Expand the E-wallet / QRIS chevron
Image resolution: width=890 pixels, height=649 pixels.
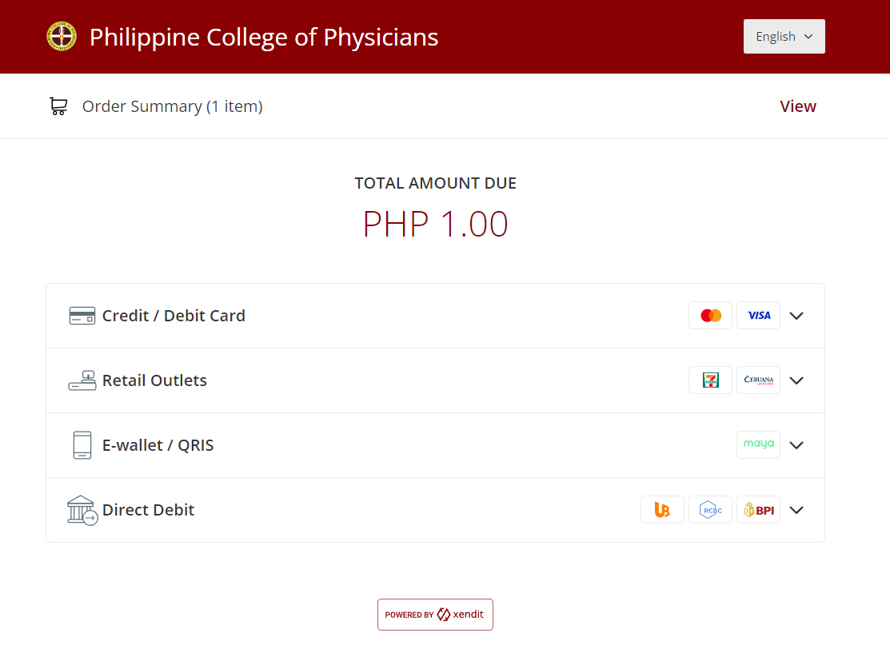pos(796,445)
